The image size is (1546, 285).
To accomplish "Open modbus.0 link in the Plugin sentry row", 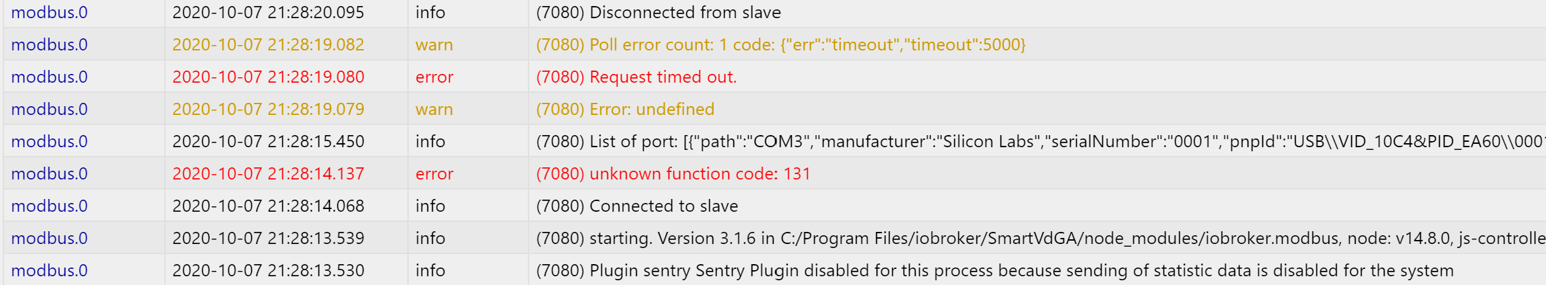I will (x=49, y=271).
